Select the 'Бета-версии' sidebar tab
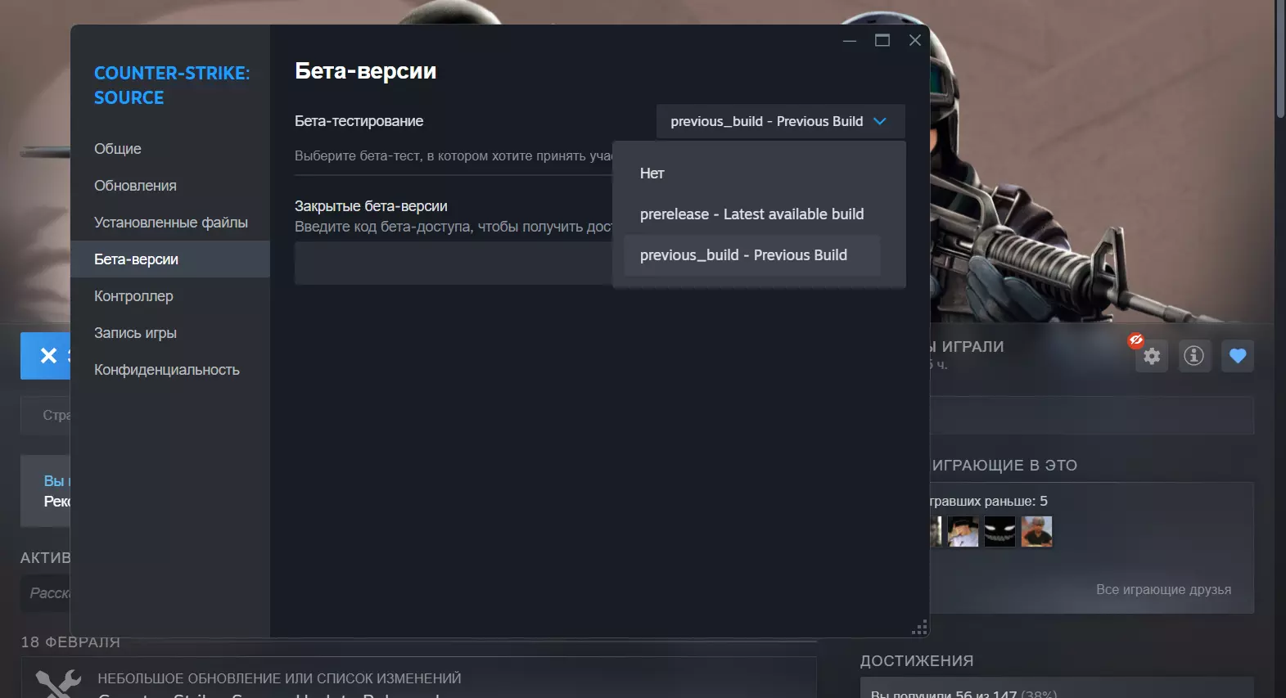This screenshot has width=1286, height=698. (170, 259)
